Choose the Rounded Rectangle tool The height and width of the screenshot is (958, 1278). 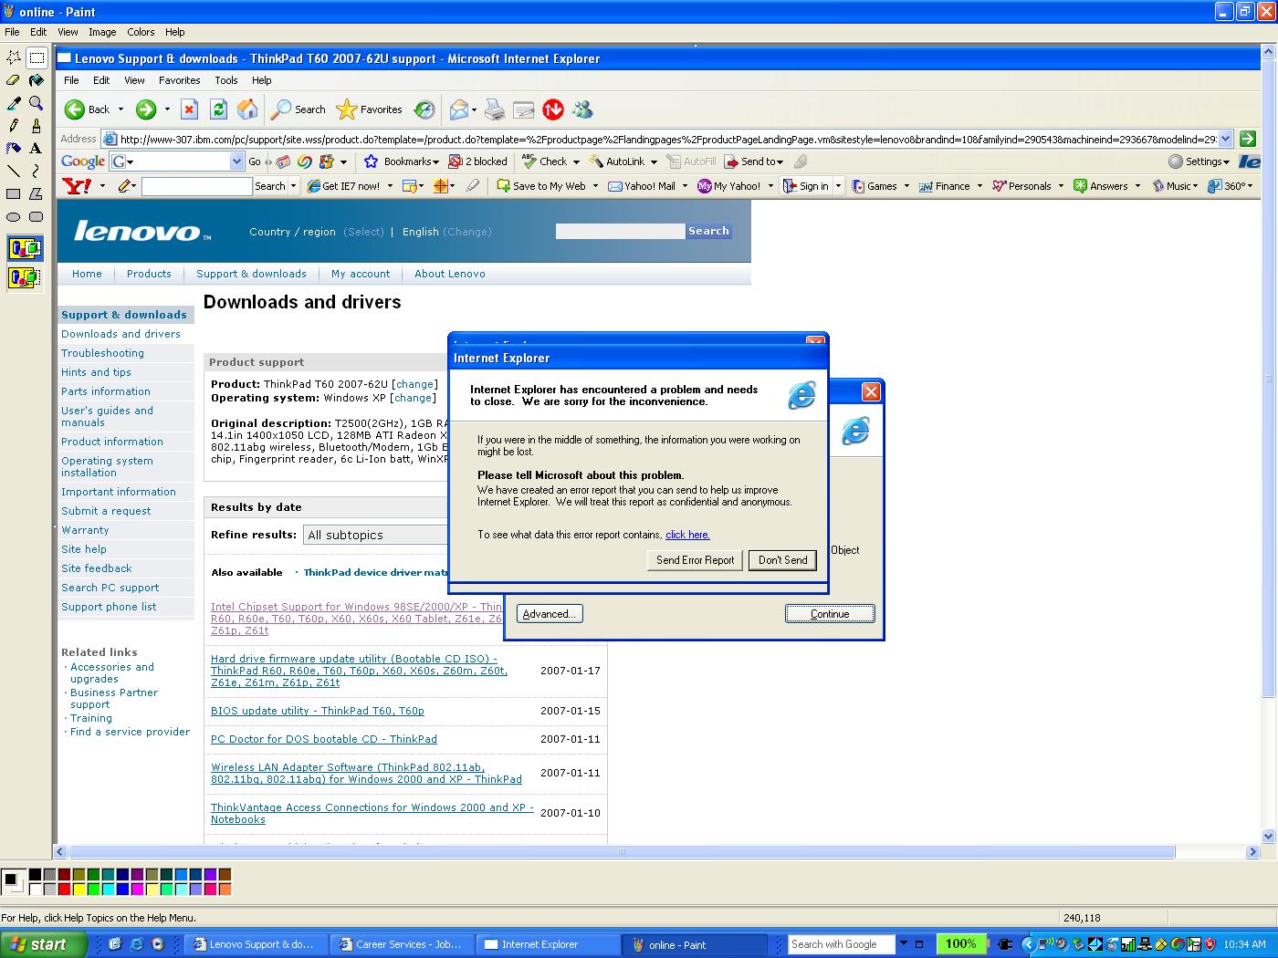point(37,217)
